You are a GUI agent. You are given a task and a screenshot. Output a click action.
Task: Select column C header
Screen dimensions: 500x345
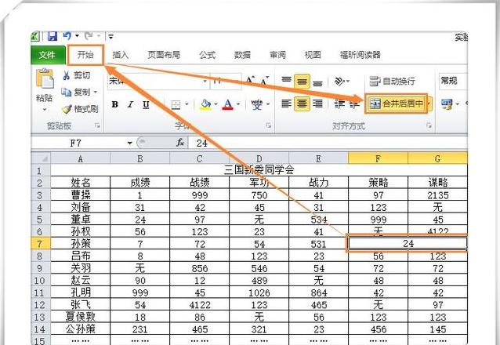click(200, 158)
